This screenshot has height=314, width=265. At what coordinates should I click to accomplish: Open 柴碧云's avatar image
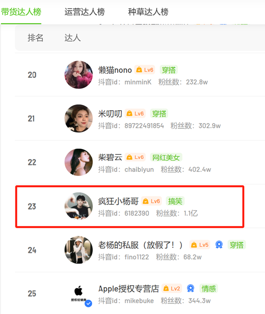[79, 162]
